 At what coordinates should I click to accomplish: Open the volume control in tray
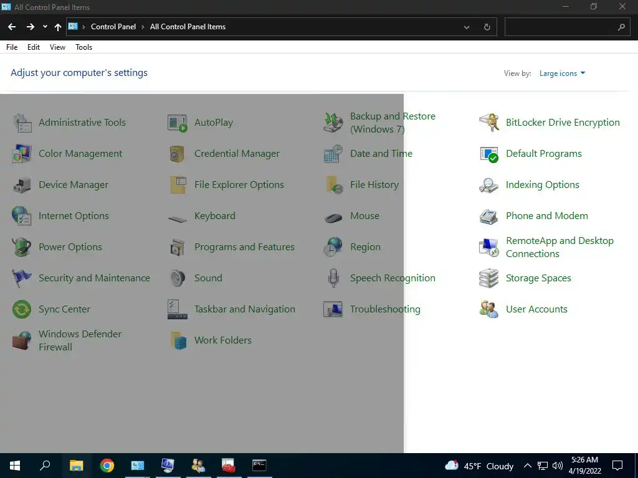pyautogui.click(x=558, y=466)
